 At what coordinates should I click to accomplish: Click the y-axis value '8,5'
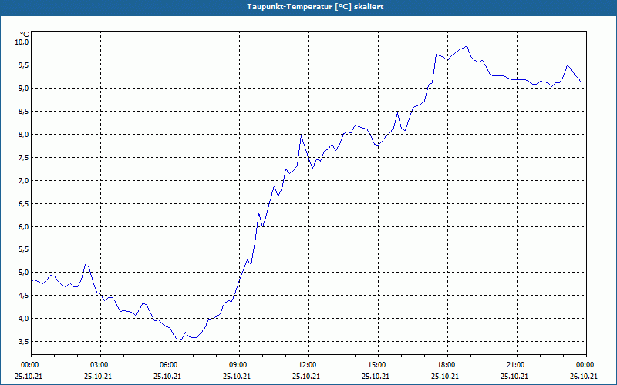24,112
